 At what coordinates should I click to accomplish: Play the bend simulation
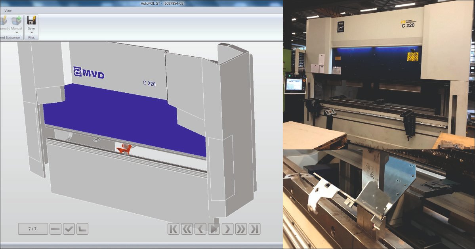pyautogui.click(x=214, y=229)
